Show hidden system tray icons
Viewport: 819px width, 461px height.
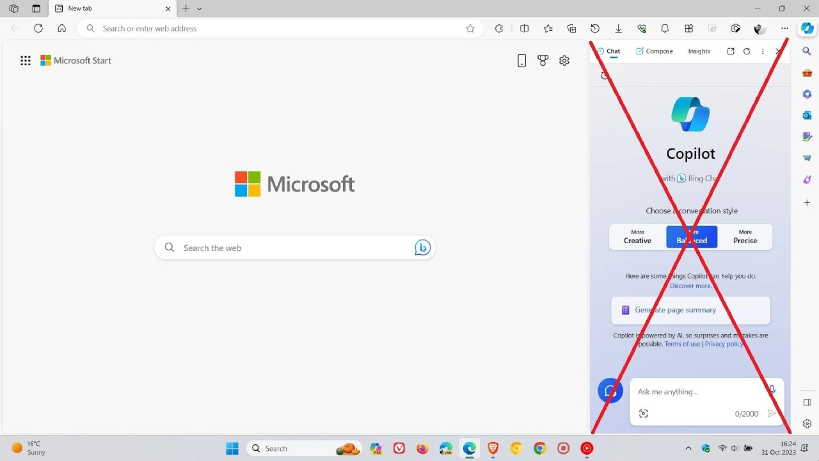pos(688,448)
